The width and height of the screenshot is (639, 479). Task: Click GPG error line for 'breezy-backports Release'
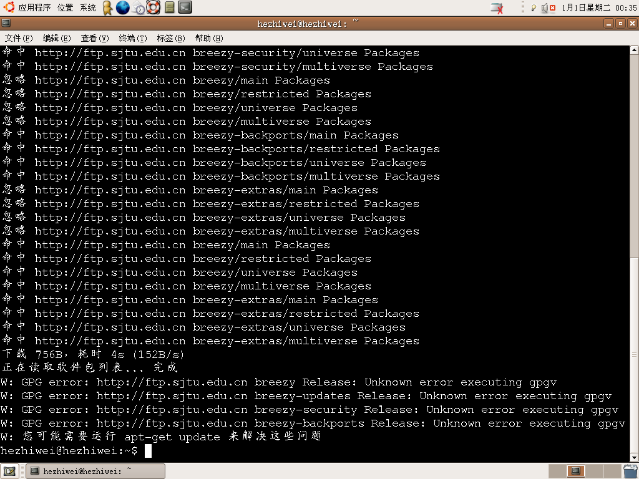pyautogui.click(x=313, y=423)
